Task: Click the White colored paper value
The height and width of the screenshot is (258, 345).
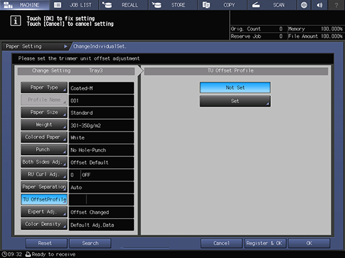Action: (x=101, y=138)
